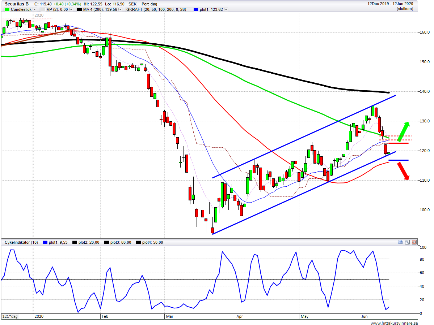The height and width of the screenshot is (325, 434).
Task: Click the Lo: 116,90 value
Action: tap(115, 4)
